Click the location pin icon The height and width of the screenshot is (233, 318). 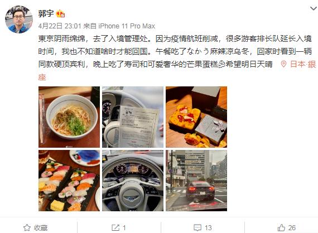click(283, 65)
